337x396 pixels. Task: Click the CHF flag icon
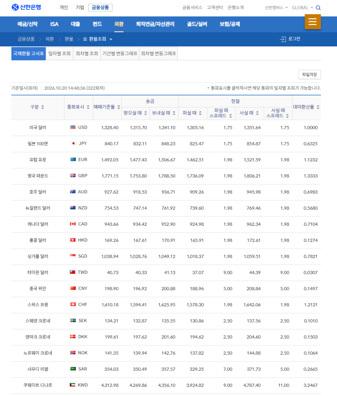(73, 304)
